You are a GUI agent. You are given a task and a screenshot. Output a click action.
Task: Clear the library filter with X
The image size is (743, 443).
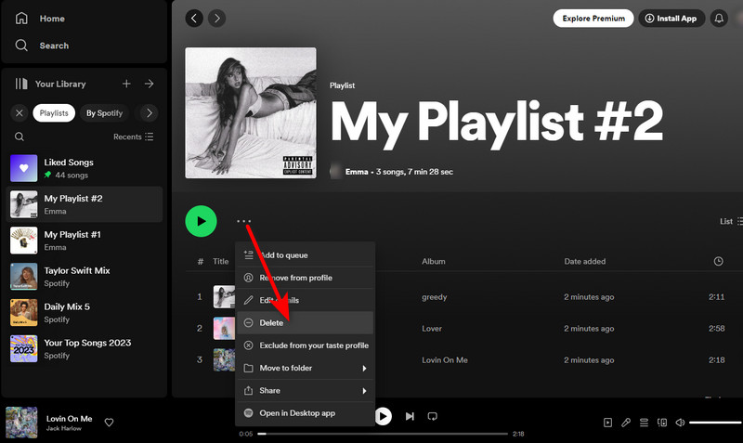tap(20, 112)
